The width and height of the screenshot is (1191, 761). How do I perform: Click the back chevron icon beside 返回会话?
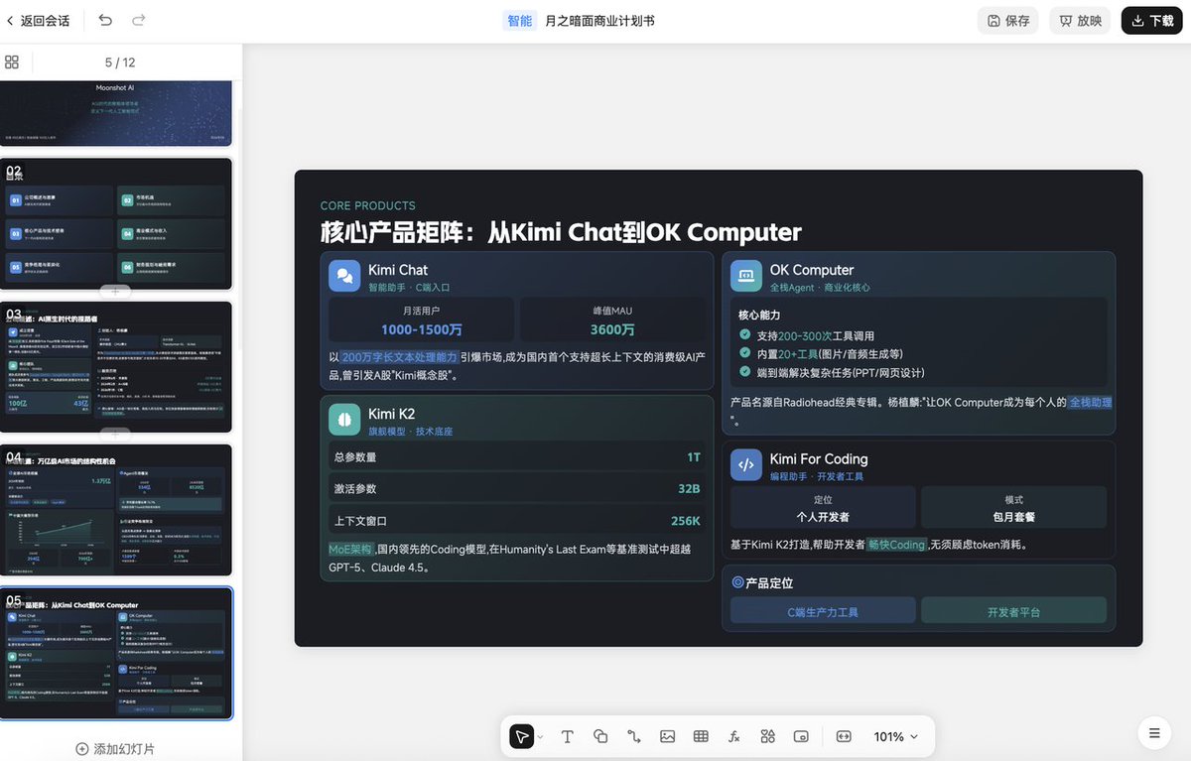coord(11,20)
